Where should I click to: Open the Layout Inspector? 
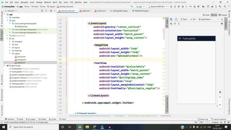[x=219, y=119]
